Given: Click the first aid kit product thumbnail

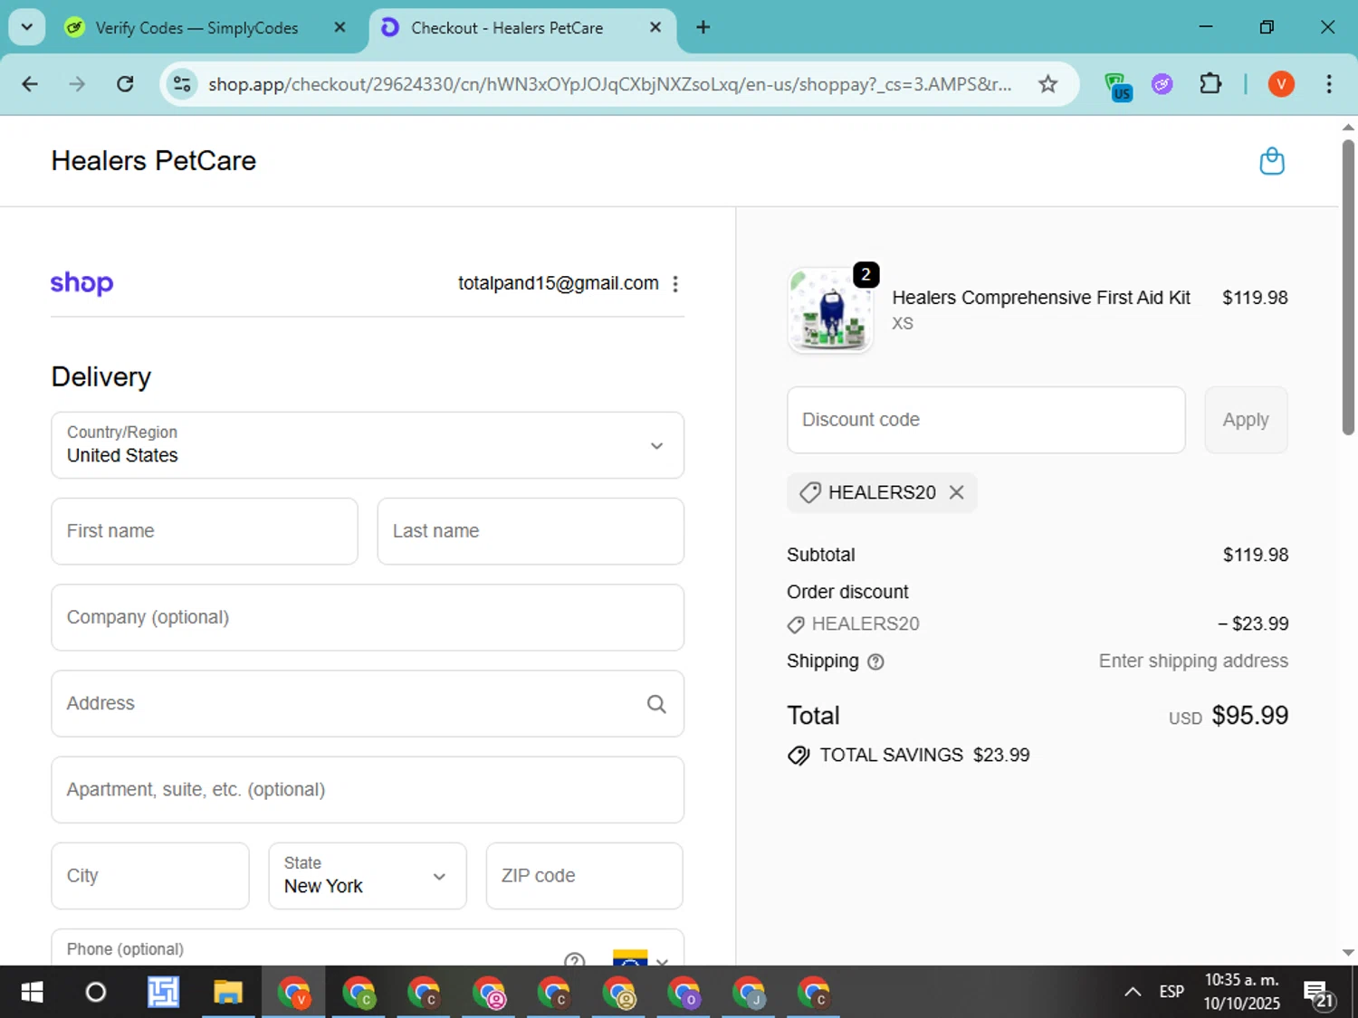Looking at the screenshot, I should pyautogui.click(x=830, y=310).
